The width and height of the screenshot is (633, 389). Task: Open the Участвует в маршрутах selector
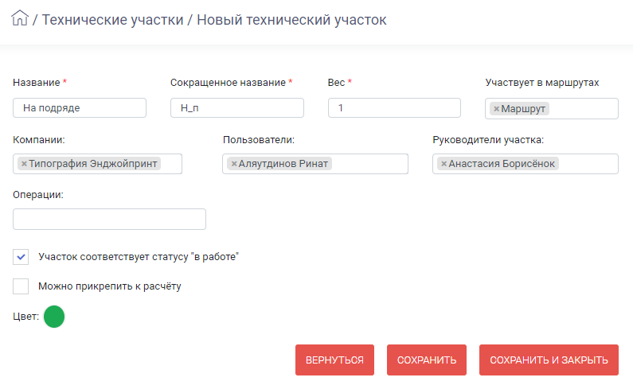click(552, 108)
